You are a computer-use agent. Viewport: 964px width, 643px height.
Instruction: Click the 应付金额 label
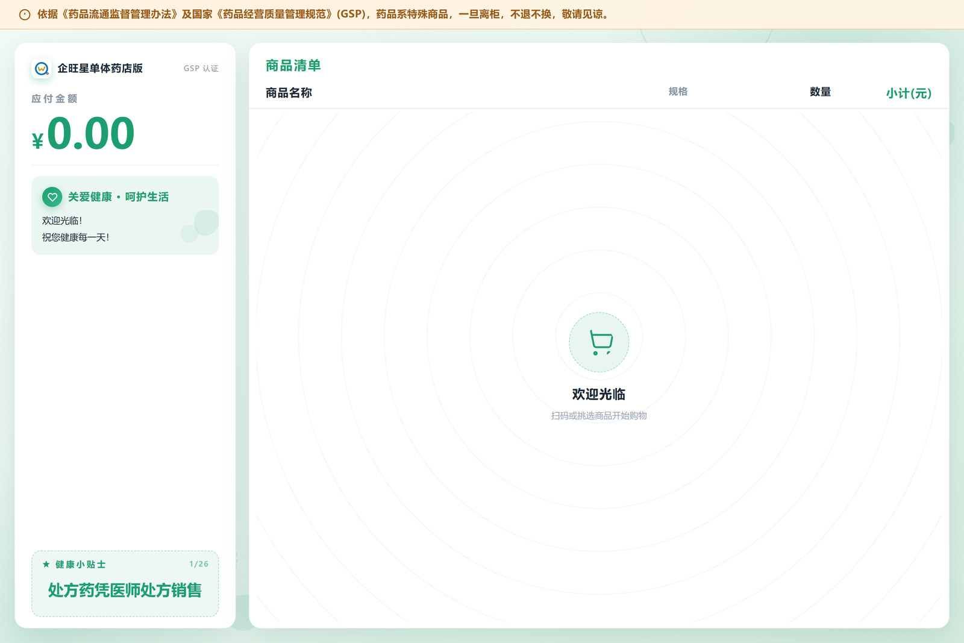click(54, 98)
